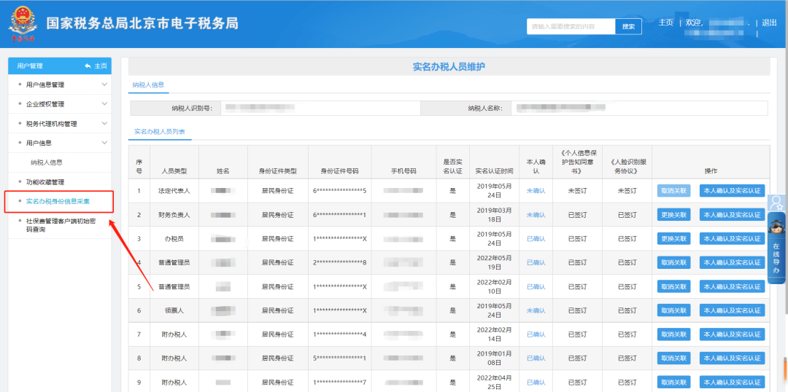Viewport: 788px width, 392px height.
Task: Click the back arrow beside sidebar 主页
Action: 88,66
